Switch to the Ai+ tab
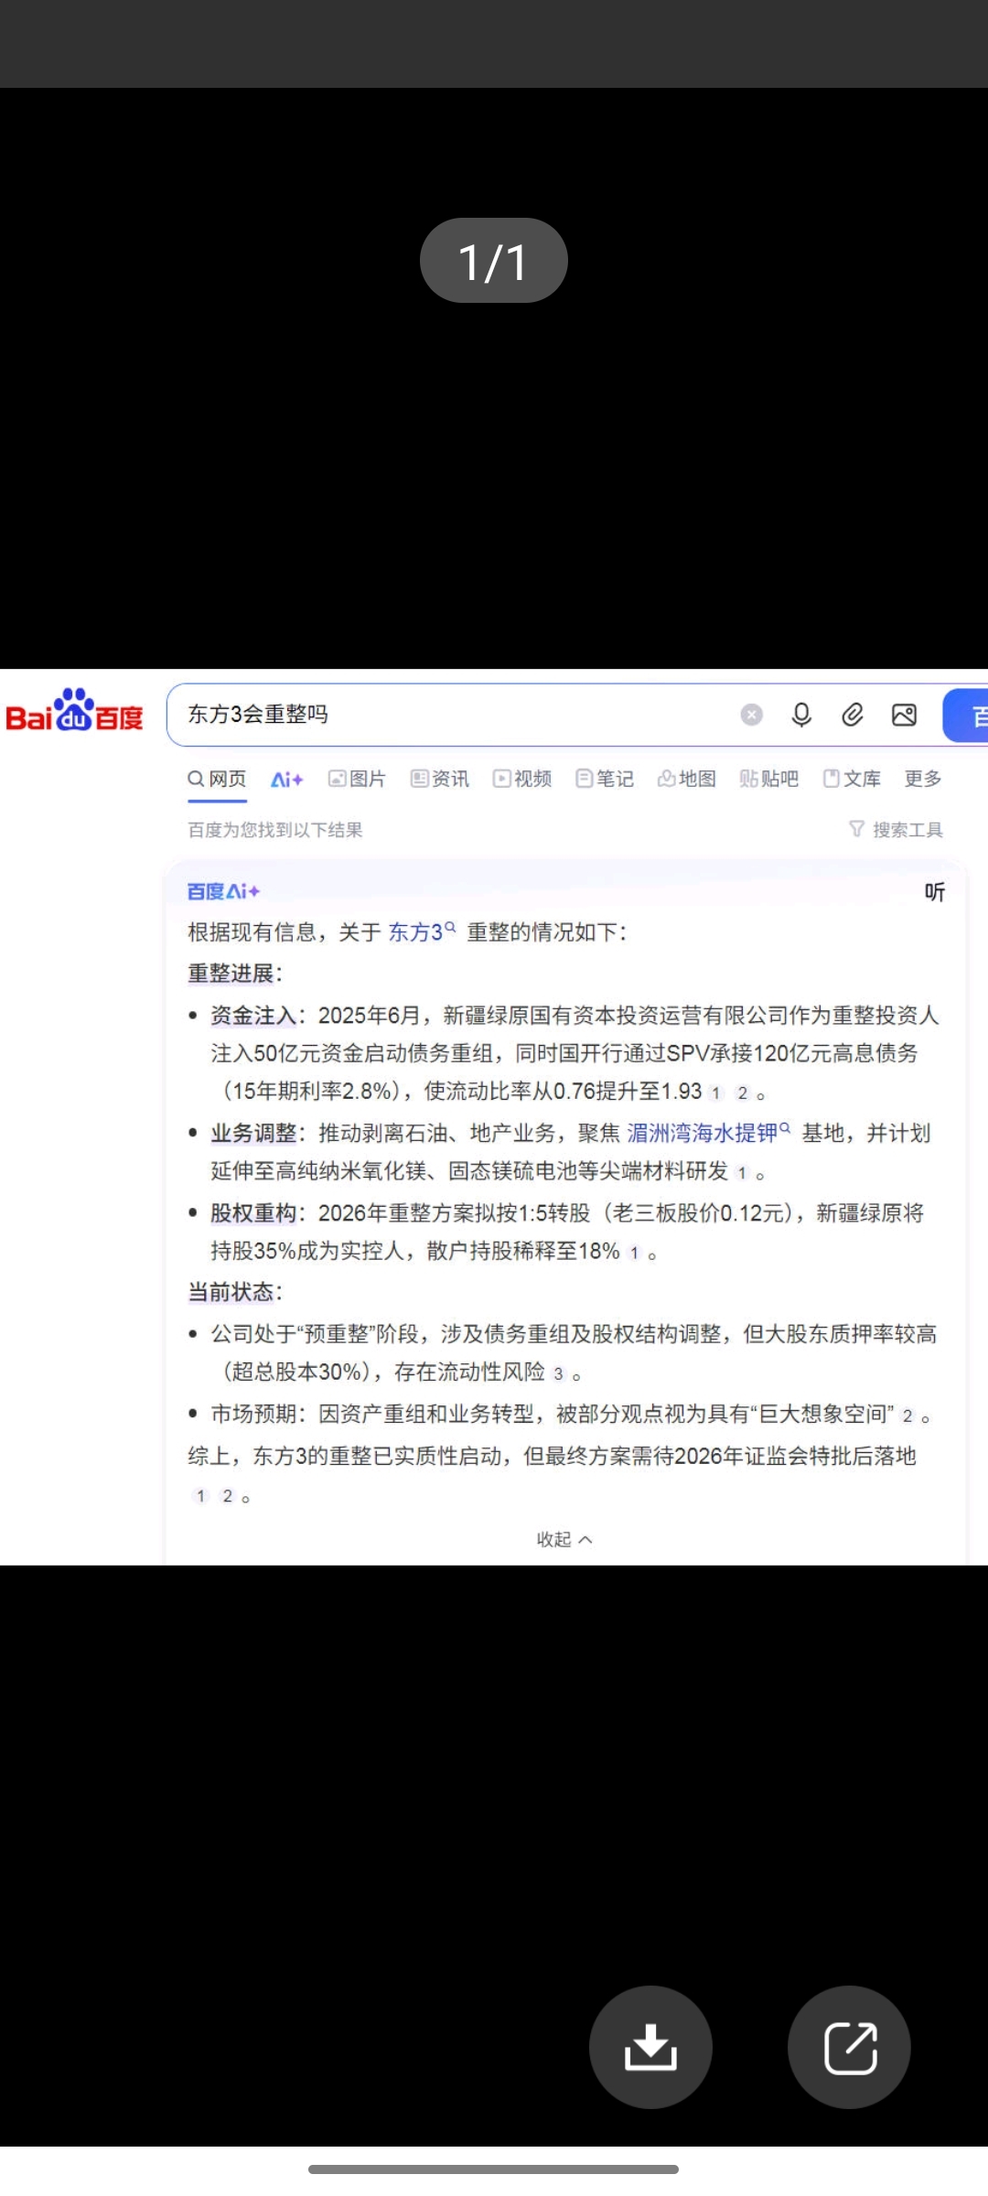Screen dimensions: 988x2196 pos(286,780)
